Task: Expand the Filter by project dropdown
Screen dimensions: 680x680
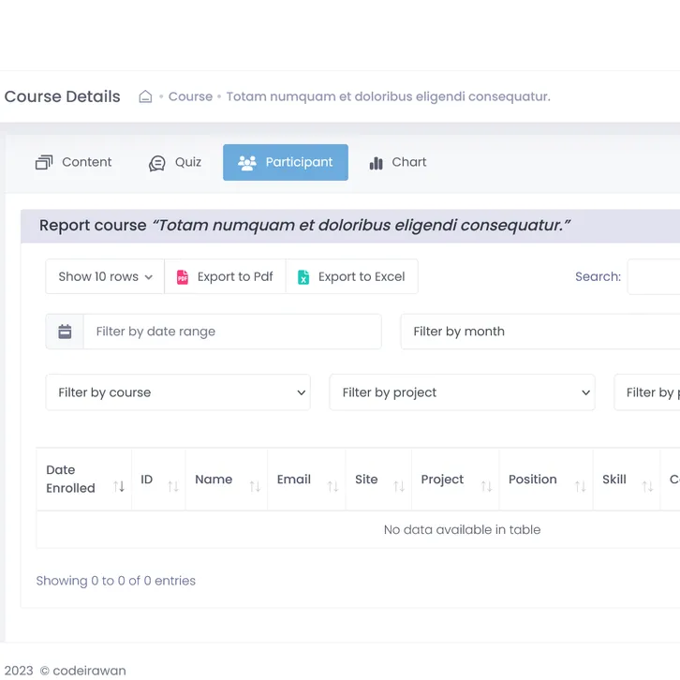Action: tap(463, 392)
